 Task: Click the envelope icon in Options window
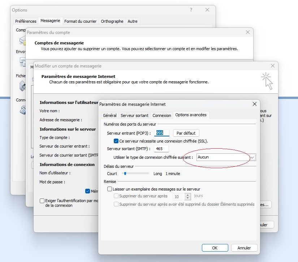[x=22, y=41]
